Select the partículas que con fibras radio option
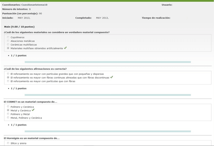The height and width of the screenshot is (146, 214). [x=8, y=81]
